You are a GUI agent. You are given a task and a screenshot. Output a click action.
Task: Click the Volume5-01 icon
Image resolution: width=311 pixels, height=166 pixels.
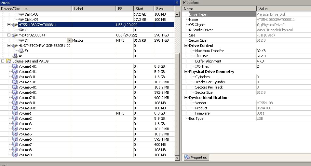tap(15, 87)
